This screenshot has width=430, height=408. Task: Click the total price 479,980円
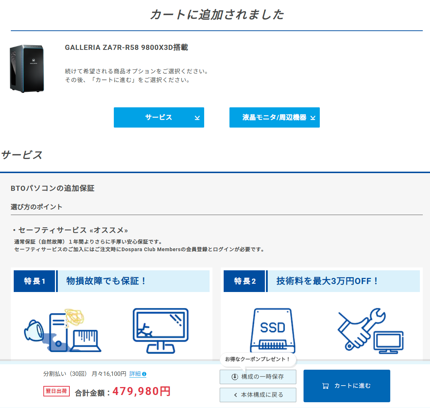coord(142,391)
